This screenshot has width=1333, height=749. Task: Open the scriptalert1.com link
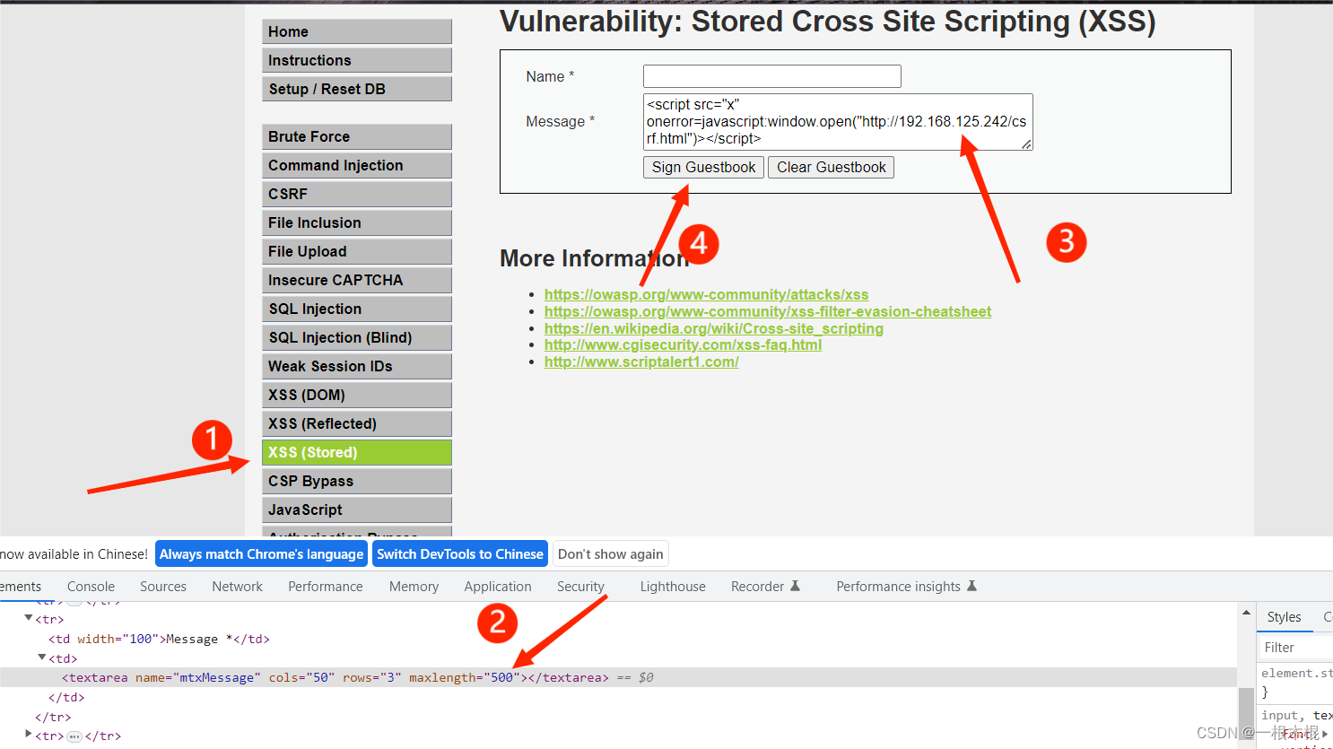(641, 361)
